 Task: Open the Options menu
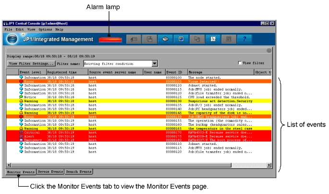(45, 29)
